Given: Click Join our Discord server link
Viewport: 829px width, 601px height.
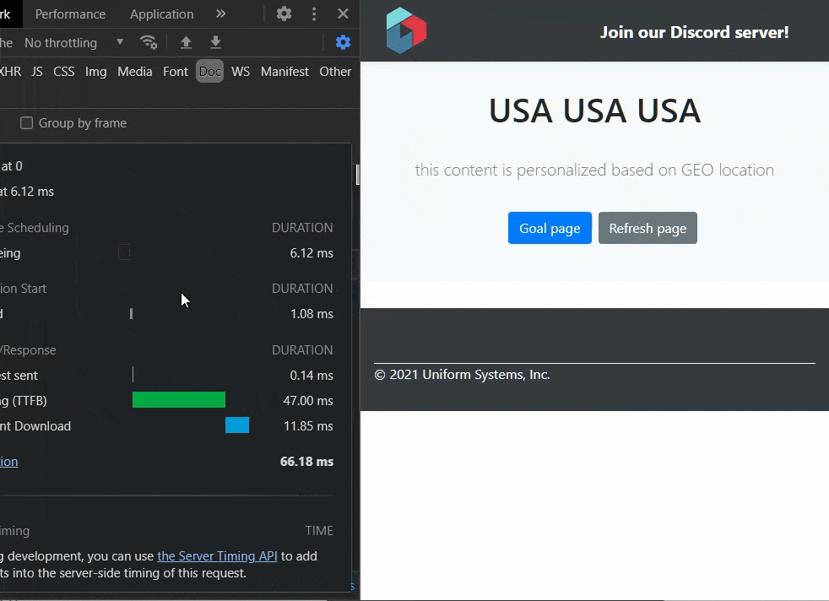Looking at the screenshot, I should point(694,32).
